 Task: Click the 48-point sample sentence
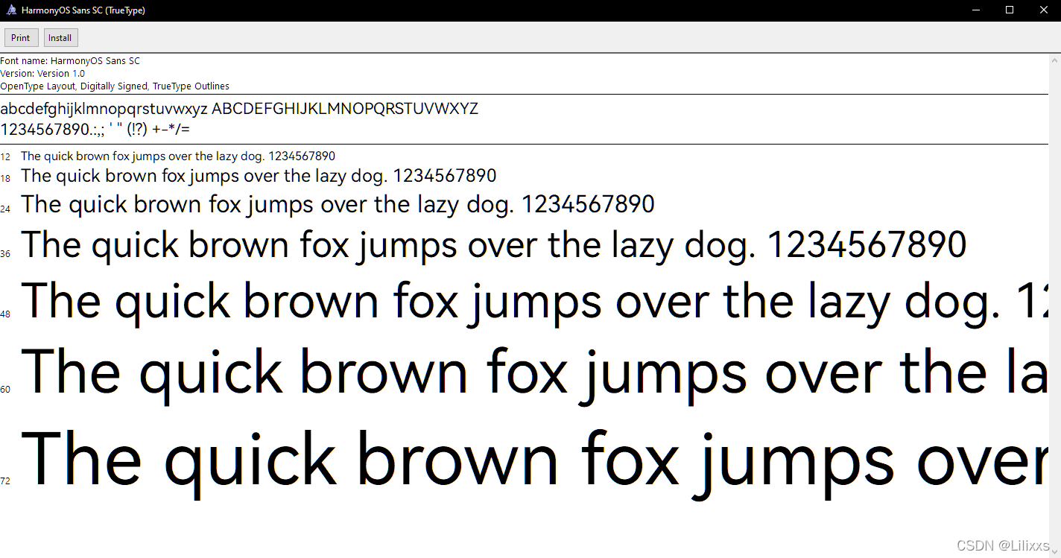(x=535, y=302)
